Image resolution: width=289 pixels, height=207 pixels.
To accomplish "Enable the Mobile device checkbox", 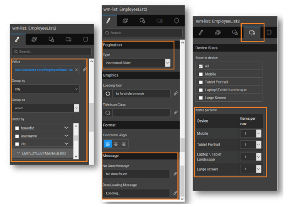I will [x=201, y=74].
